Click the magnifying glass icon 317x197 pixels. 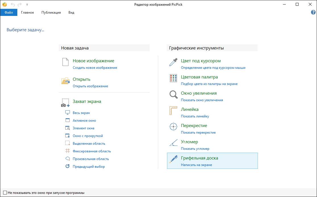[174, 94]
